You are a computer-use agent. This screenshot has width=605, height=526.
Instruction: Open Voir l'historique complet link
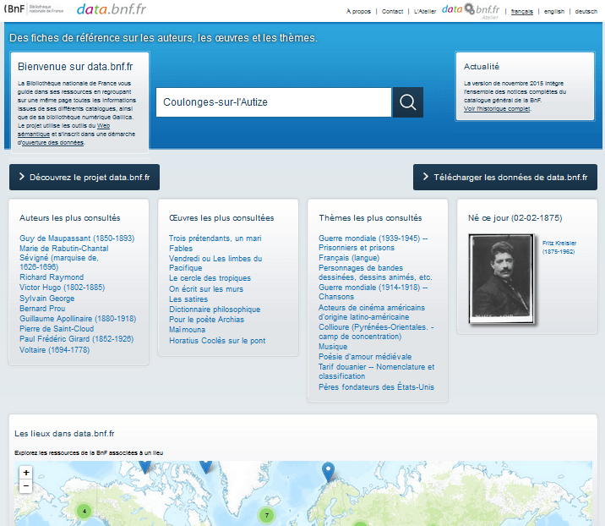[x=497, y=109]
